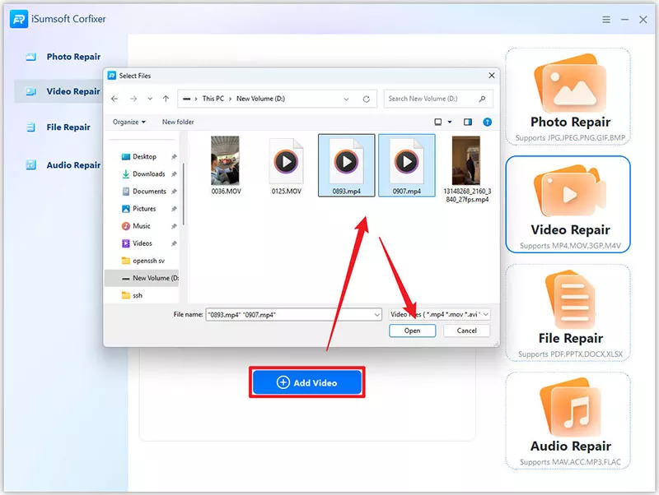
Task: Click This PC in the address breadcrumb
Action: tap(213, 99)
